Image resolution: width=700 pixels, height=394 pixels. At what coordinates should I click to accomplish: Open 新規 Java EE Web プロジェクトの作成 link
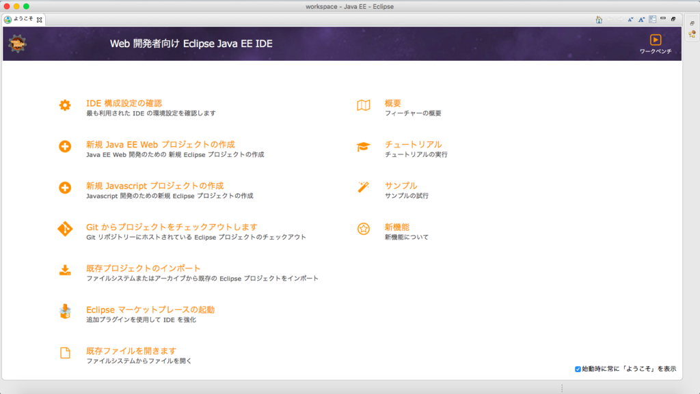point(160,144)
